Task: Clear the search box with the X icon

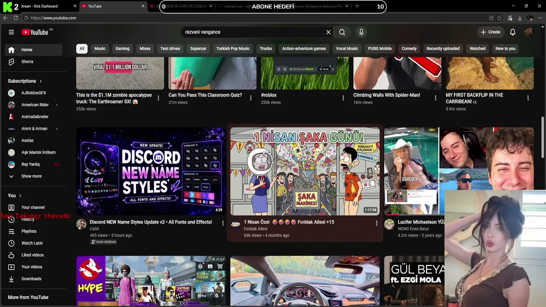Action: pos(328,32)
